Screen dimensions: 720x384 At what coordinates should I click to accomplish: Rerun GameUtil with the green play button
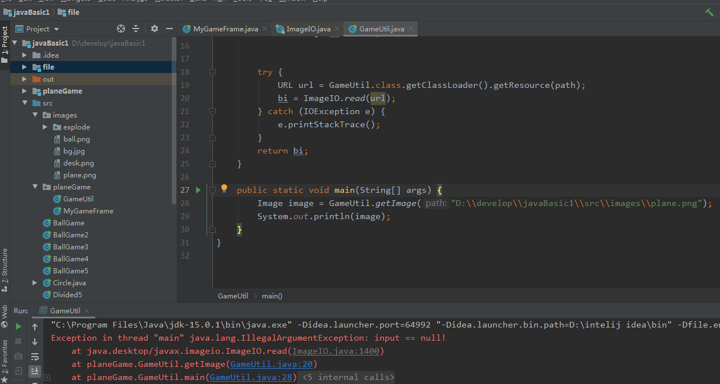[19, 327]
